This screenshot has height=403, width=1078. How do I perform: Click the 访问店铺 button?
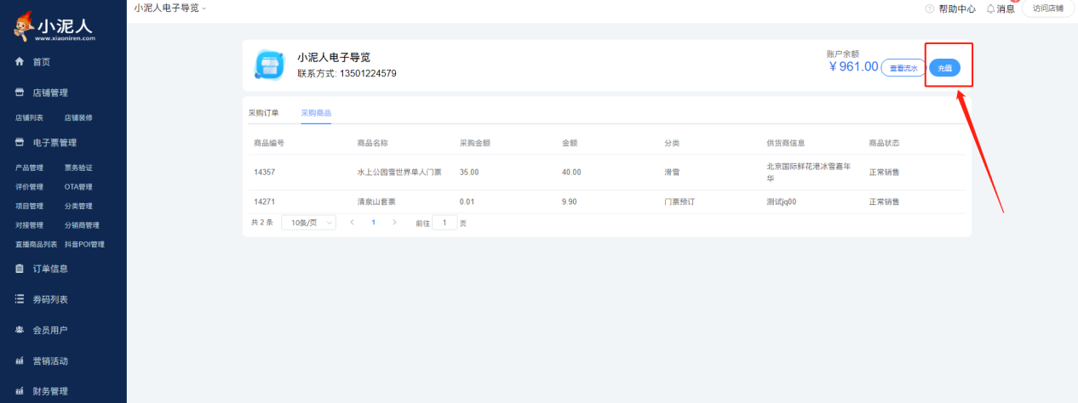(x=1047, y=9)
